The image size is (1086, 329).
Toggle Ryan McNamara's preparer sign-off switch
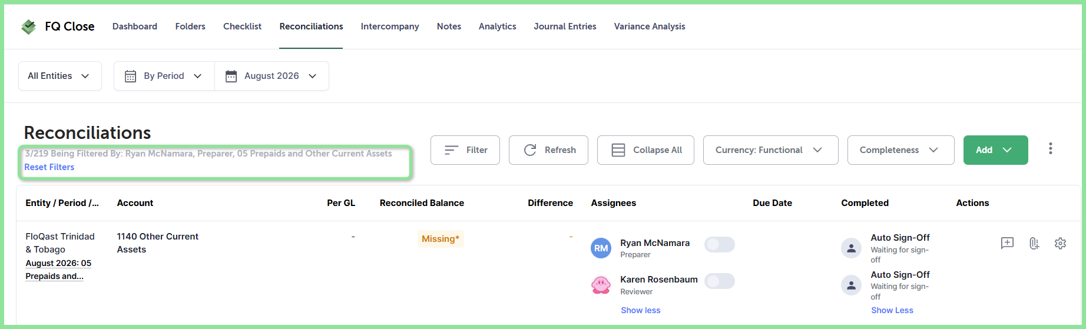pos(720,244)
